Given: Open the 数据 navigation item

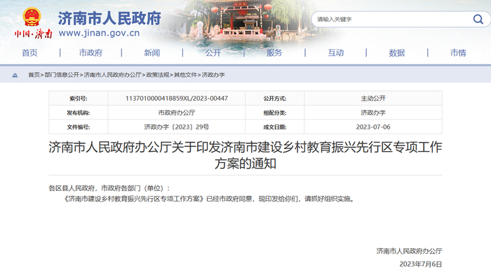Looking at the screenshot, I should pos(397,52).
